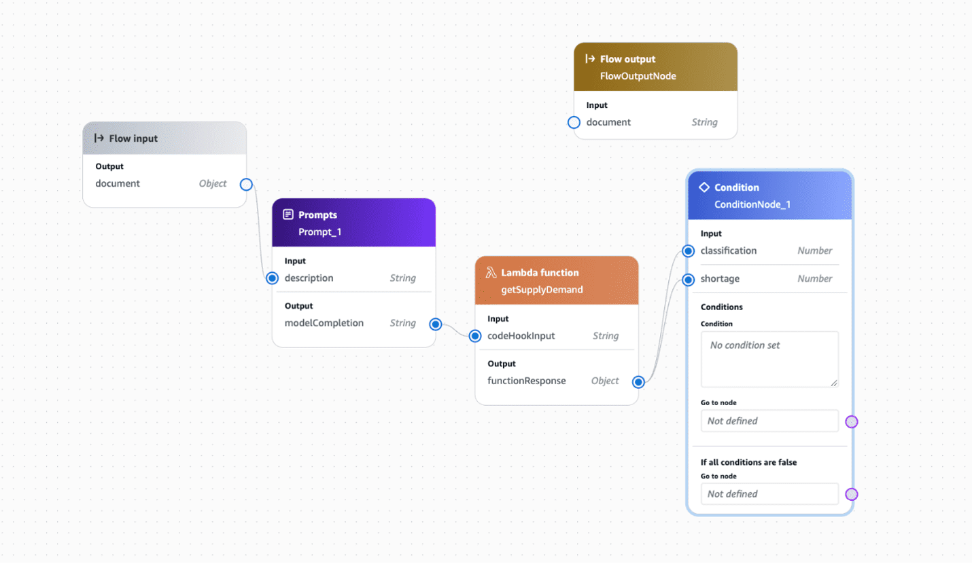Click the Flow output document input connector
The height and width of the screenshot is (566, 972).
[574, 122]
